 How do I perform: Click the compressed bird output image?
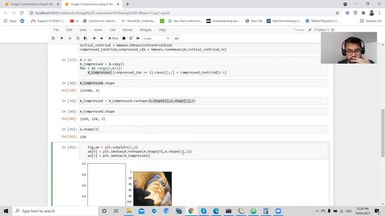[x=152, y=188]
